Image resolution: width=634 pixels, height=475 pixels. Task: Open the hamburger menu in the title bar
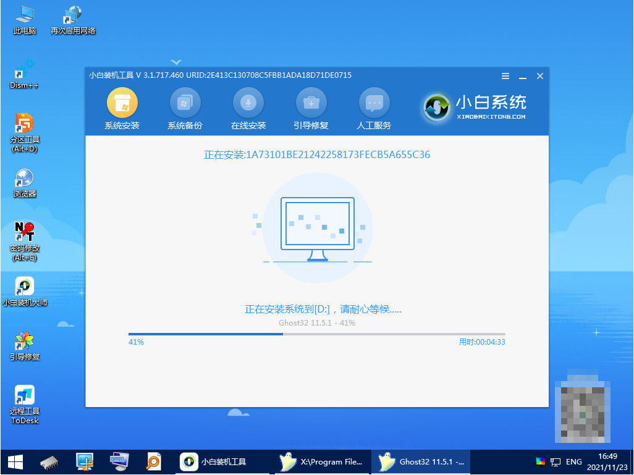pyautogui.click(x=505, y=75)
